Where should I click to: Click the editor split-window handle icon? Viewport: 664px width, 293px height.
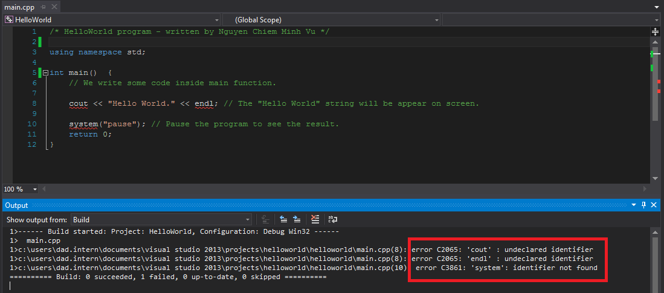[x=655, y=32]
